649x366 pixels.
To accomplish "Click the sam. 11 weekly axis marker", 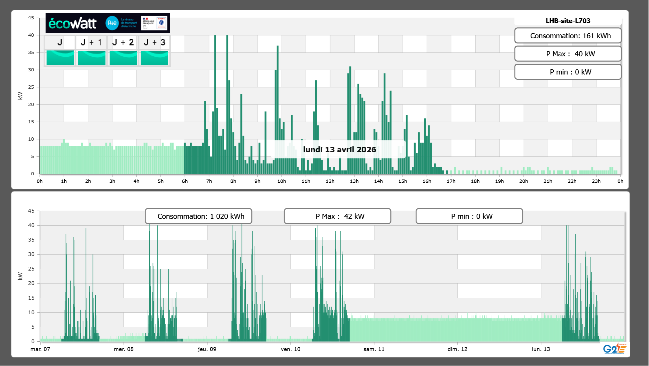I will 374,349.
